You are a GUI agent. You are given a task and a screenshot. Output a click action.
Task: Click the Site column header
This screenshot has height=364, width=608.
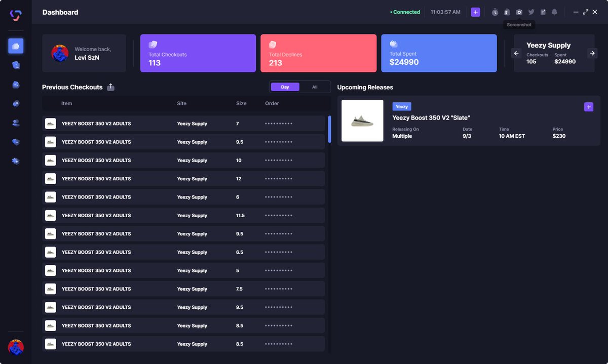(181, 103)
